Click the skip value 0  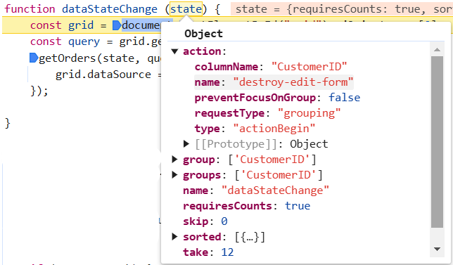coord(224,221)
